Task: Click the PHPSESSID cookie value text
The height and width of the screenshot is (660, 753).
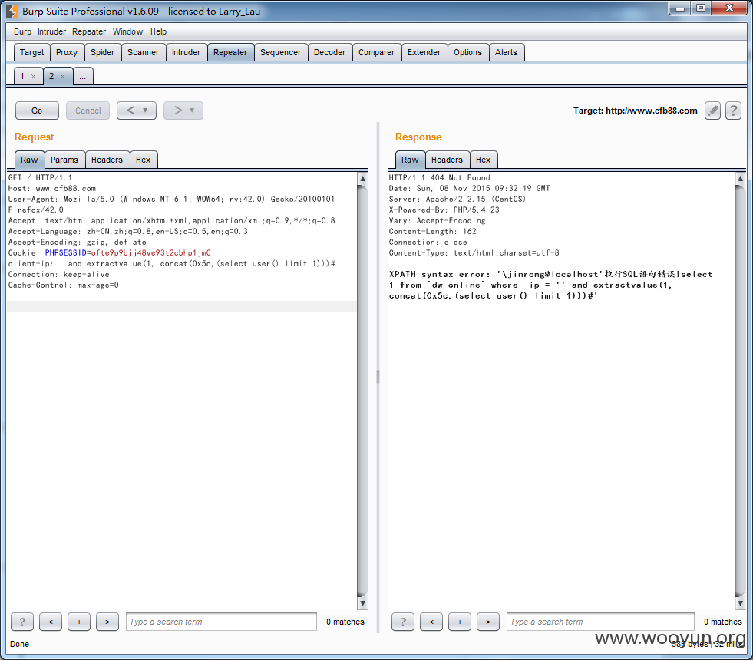Action: coord(150,252)
